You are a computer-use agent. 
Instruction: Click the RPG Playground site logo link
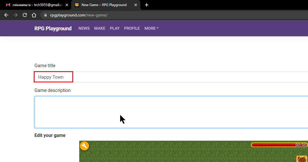pos(53,28)
